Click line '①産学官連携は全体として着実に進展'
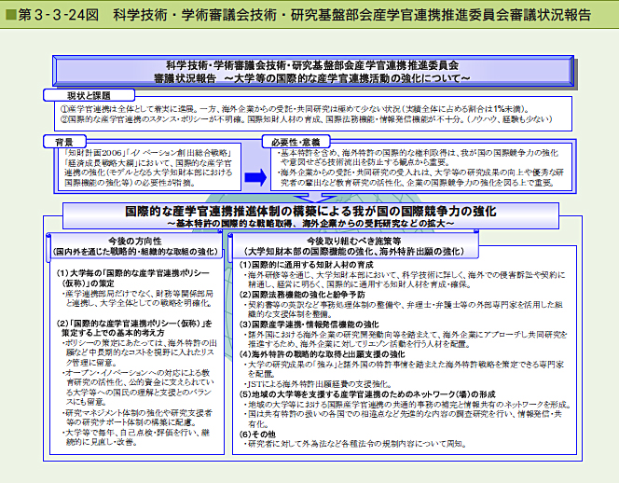The height and width of the screenshot is (483, 619). pyautogui.click(x=295, y=109)
